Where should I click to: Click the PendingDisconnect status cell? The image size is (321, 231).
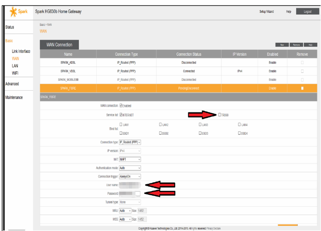click(x=189, y=88)
